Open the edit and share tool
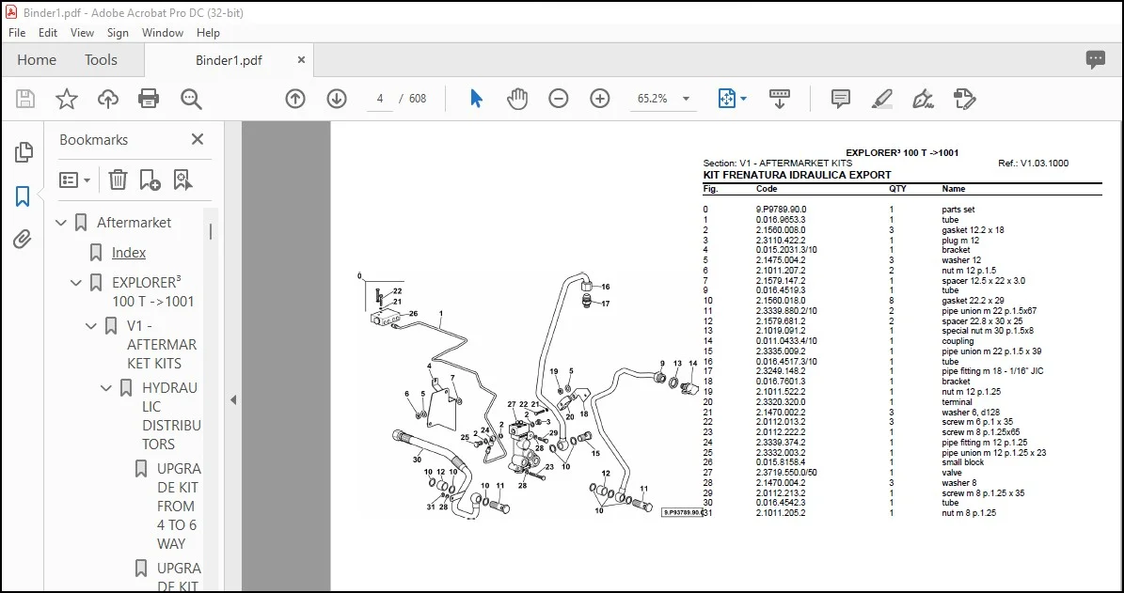The width and height of the screenshot is (1124, 593). [965, 99]
